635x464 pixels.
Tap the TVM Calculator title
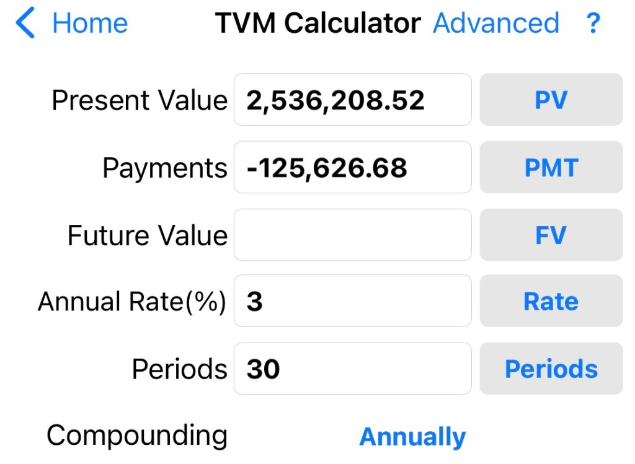(317, 24)
